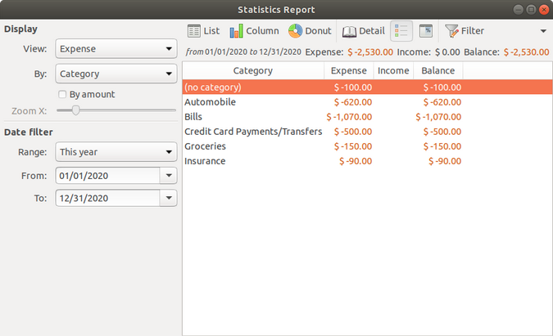The height and width of the screenshot is (336, 553).
Task: Enable the By amount checkbox
Action: tap(62, 94)
